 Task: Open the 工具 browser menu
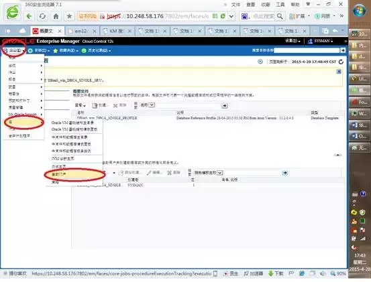click(280, 5)
